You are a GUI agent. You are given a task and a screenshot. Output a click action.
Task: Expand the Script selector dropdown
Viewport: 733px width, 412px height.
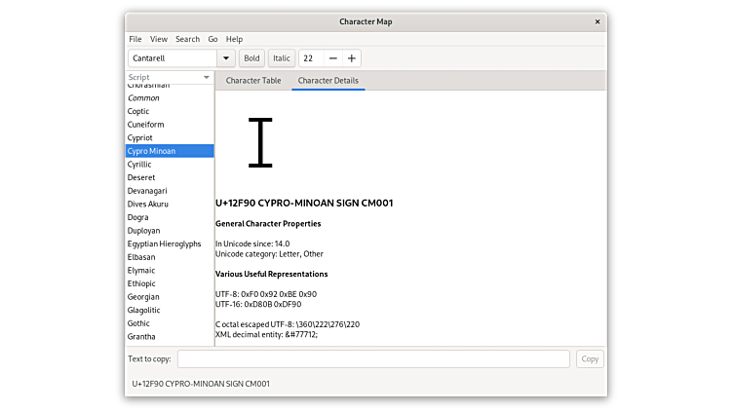206,77
